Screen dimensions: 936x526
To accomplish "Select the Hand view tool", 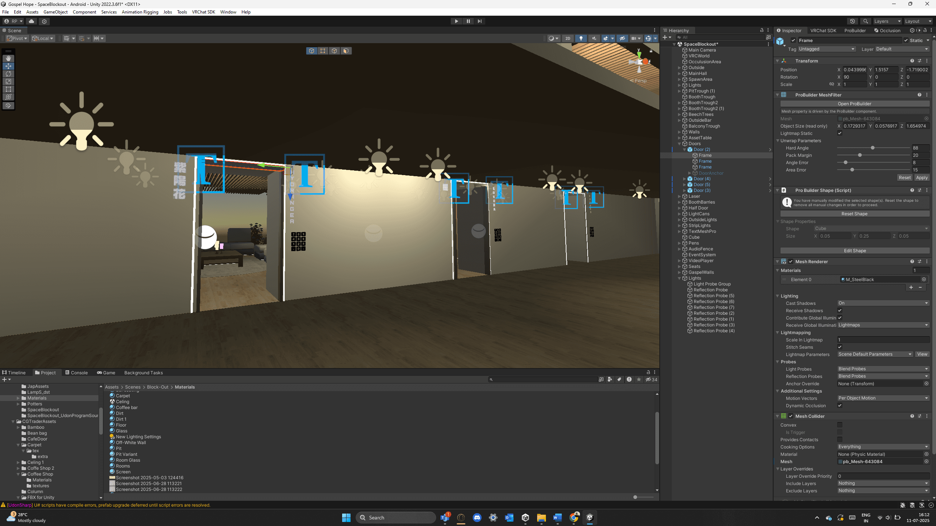I will 8,58.
